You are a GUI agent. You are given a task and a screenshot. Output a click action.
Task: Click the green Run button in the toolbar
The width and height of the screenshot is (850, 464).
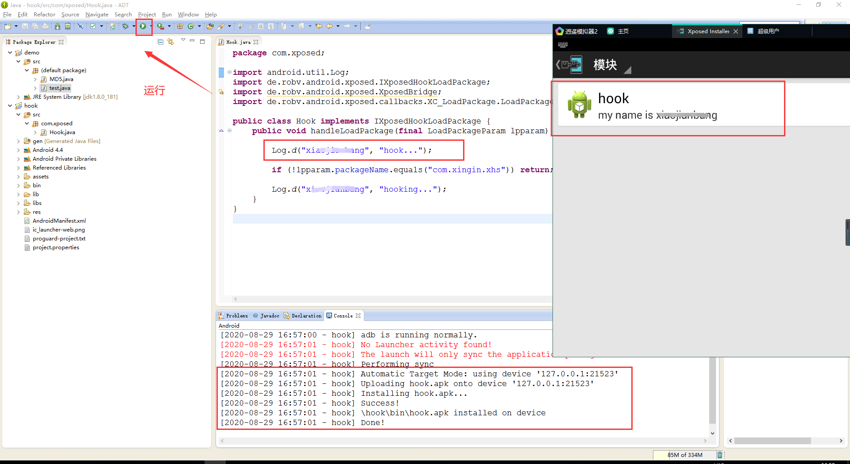point(143,27)
